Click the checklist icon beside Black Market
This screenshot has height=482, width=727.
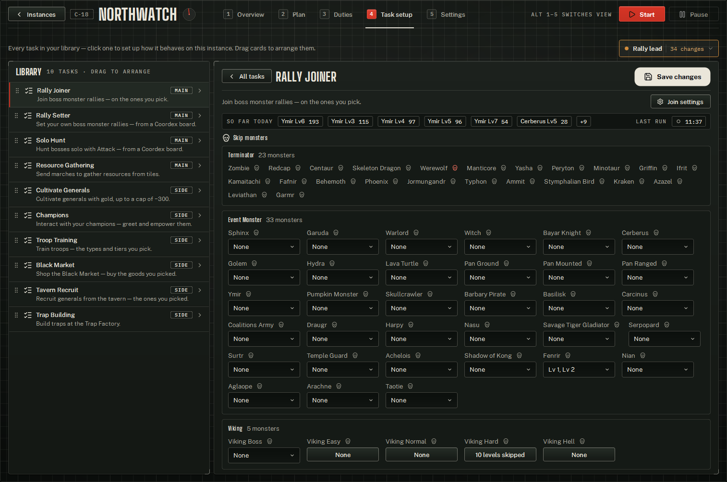tap(28, 265)
